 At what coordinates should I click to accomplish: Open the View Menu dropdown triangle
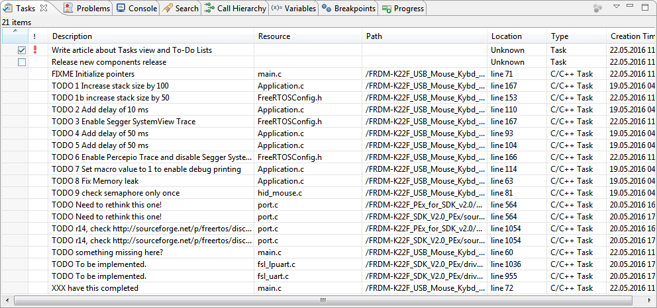click(616, 7)
